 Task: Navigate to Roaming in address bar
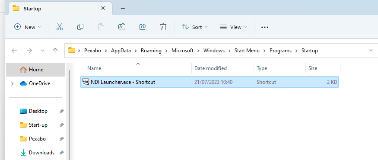(151, 51)
